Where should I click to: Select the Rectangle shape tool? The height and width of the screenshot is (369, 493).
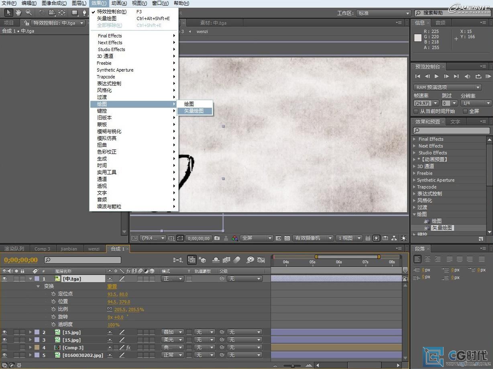[x=75, y=12]
